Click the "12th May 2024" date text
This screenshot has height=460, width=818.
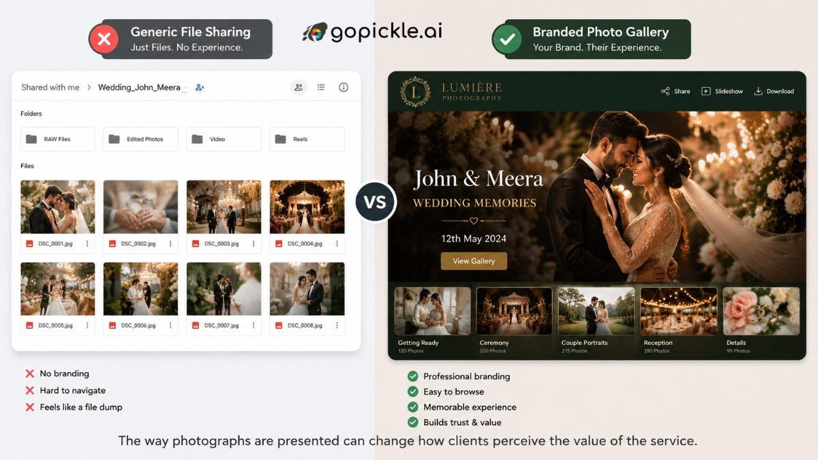[474, 239]
